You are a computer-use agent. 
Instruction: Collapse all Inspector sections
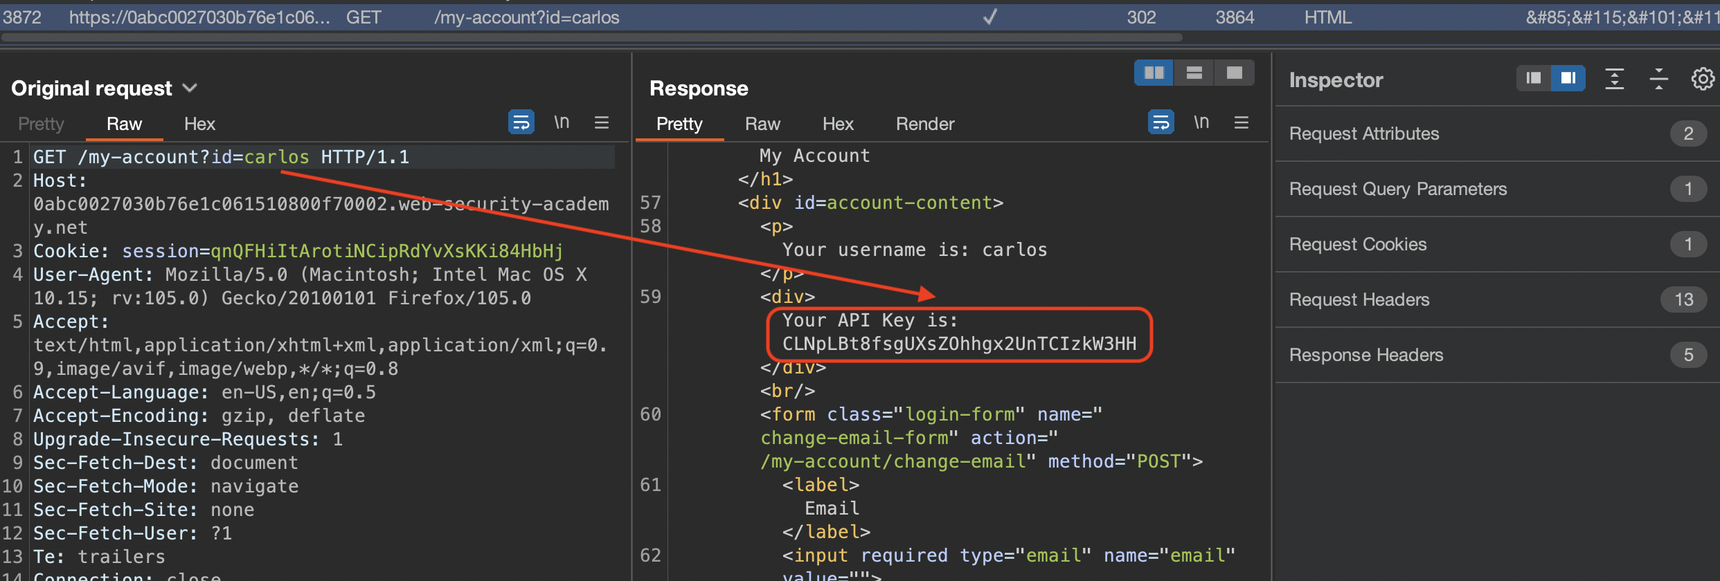coord(1658,80)
